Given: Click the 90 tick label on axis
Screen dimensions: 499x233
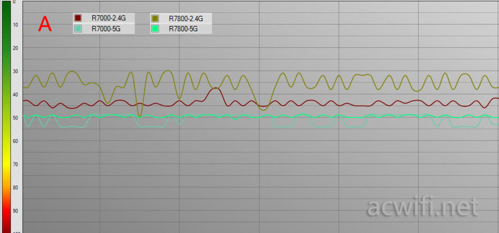Looking at the screenshot, I should tap(16, 211).
